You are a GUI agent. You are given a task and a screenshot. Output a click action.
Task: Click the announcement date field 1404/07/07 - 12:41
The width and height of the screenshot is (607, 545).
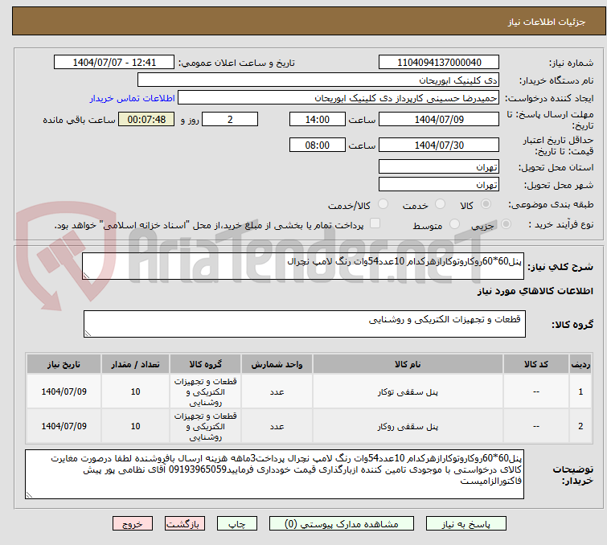(114, 63)
